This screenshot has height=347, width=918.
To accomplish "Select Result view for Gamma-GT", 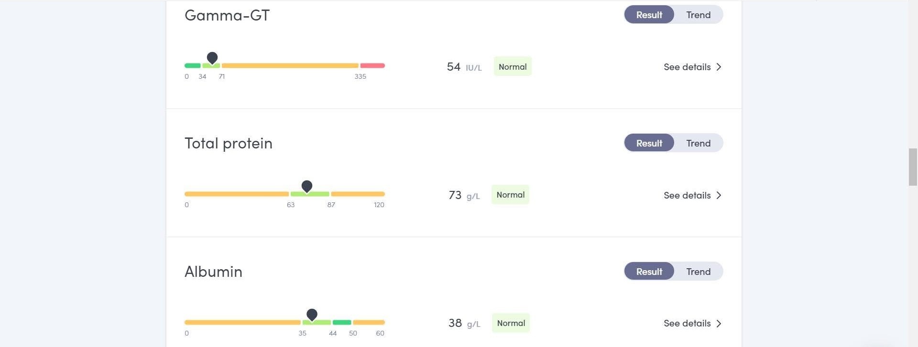I will point(649,15).
